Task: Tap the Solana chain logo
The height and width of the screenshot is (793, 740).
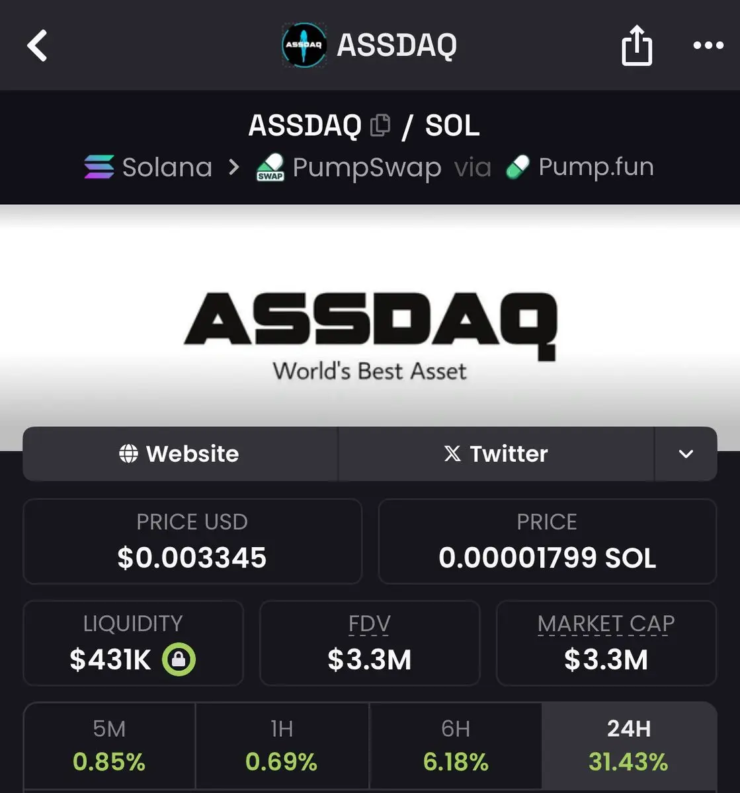Action: point(99,167)
